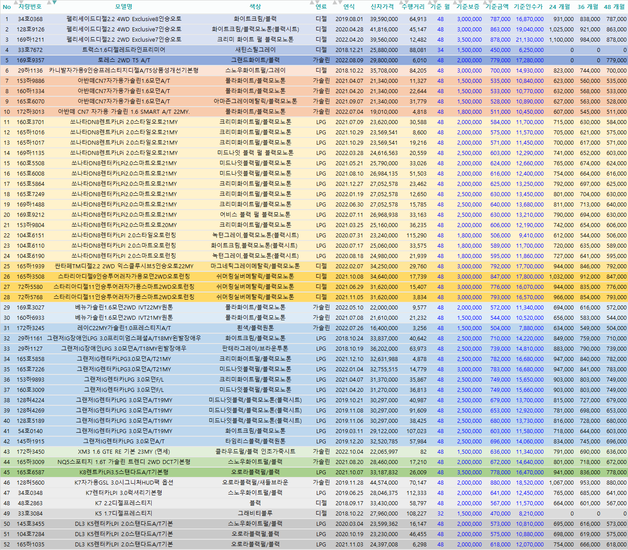Click the 기준 월 column header
The image size is (628, 550).
440,7
